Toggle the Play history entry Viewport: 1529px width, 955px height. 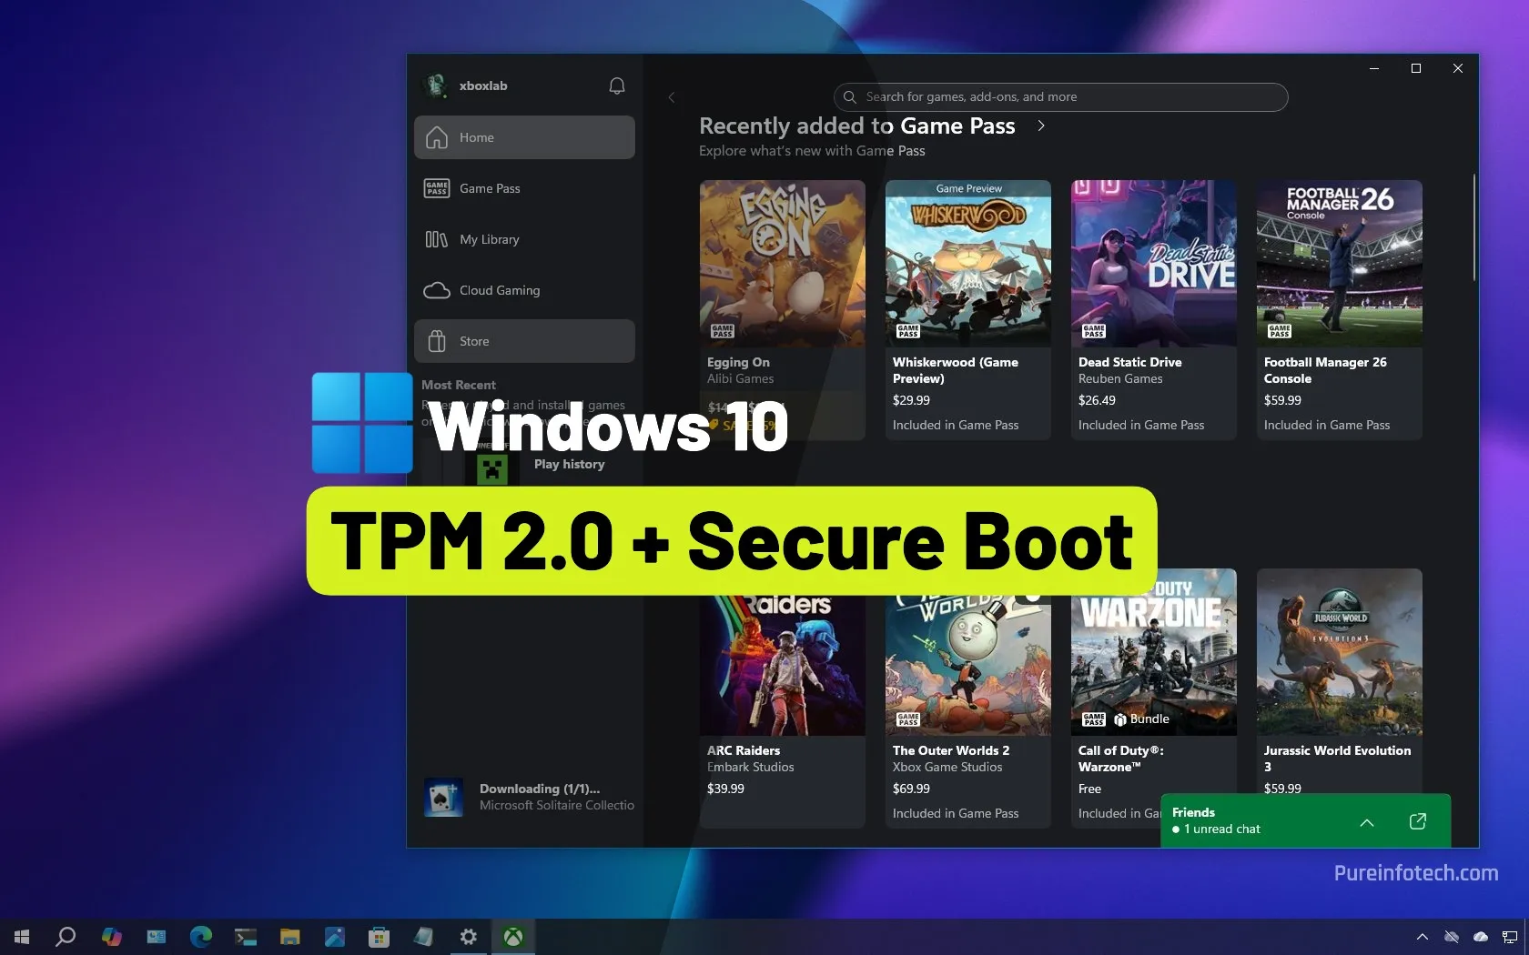pyautogui.click(x=568, y=464)
